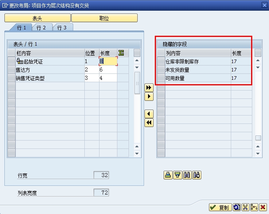This screenshot has height=214, width=269.
Task: Click the bottom scroll-up arrow of left table
Action: [x=137, y=147]
